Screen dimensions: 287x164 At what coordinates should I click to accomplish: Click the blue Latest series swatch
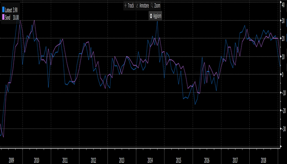3,10
